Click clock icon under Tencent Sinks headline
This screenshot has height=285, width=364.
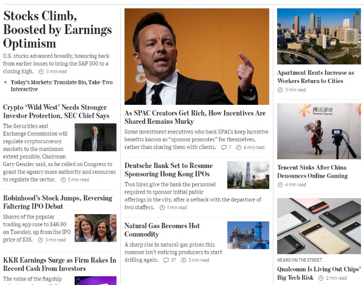(x=280, y=184)
